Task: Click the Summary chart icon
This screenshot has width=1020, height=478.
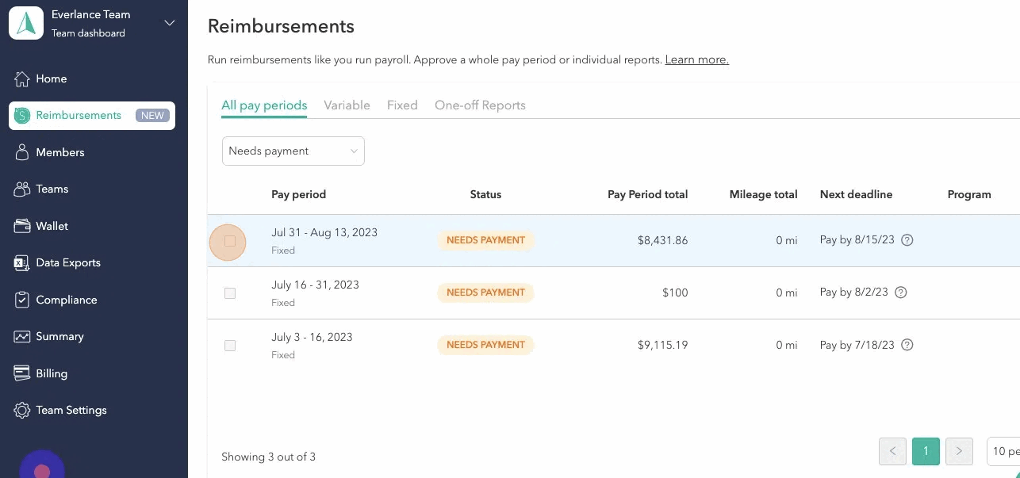Action: 22,336
